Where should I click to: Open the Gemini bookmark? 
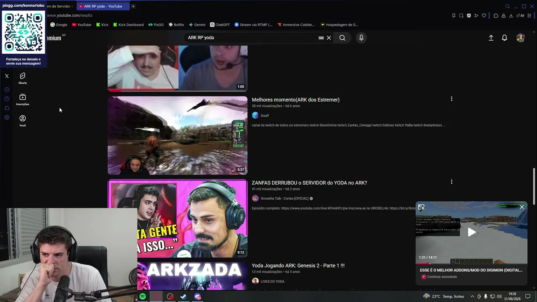(197, 25)
